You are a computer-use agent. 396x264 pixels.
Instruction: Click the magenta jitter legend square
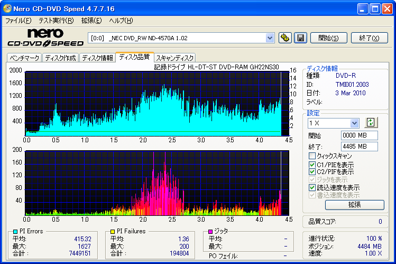pyautogui.click(x=210, y=231)
